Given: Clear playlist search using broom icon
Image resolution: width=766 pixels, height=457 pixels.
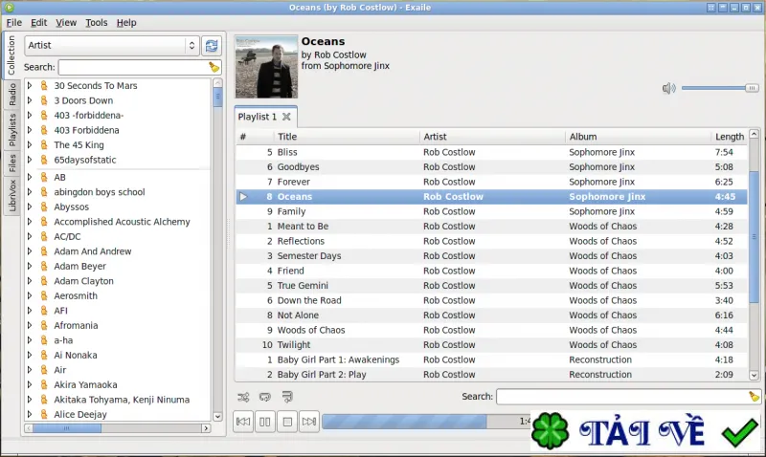Looking at the screenshot, I should click(x=754, y=397).
